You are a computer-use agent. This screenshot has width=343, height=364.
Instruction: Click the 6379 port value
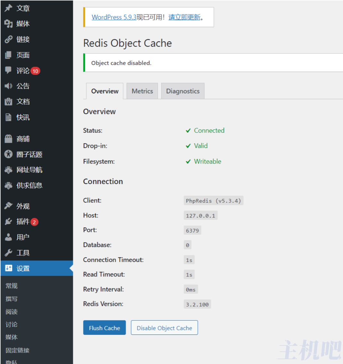192,230
